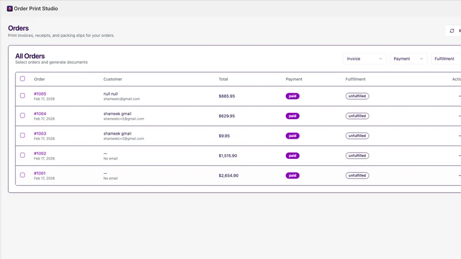This screenshot has width=461, height=259.
Task: Click the unfulfilled badge for order #1001
Action: [x=357, y=176]
